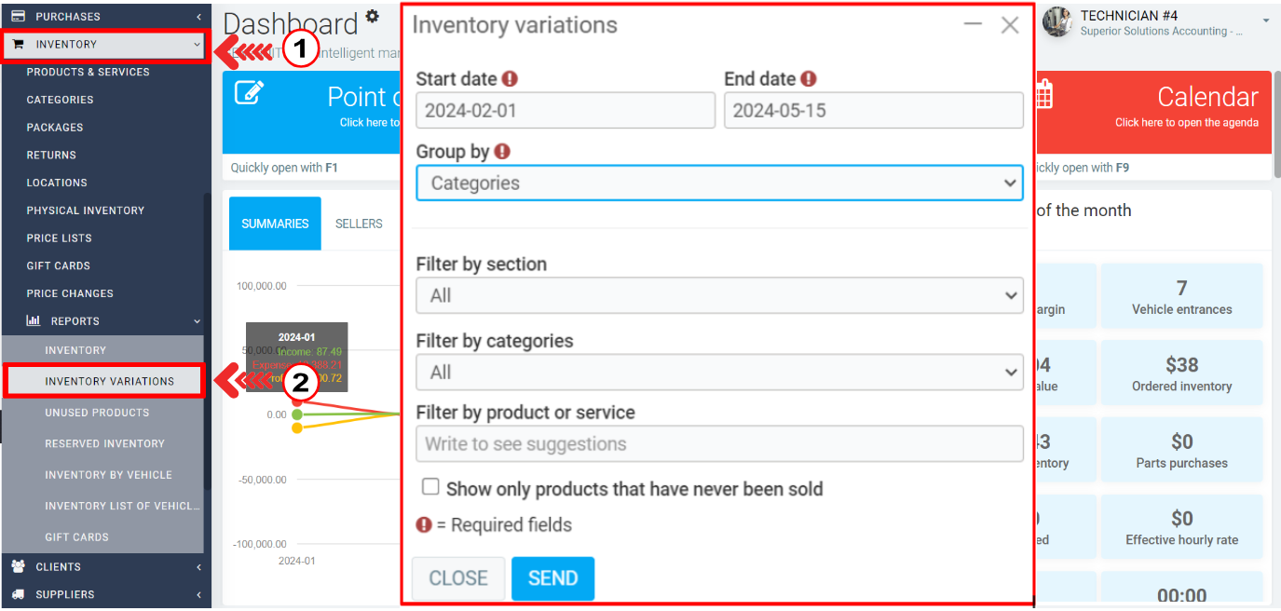Click the Point of sale edit icon
The width and height of the screenshot is (1281, 611).
pyautogui.click(x=249, y=93)
